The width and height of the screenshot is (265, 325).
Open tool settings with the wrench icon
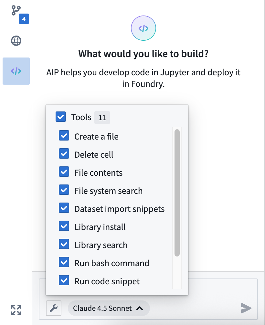tap(54, 308)
